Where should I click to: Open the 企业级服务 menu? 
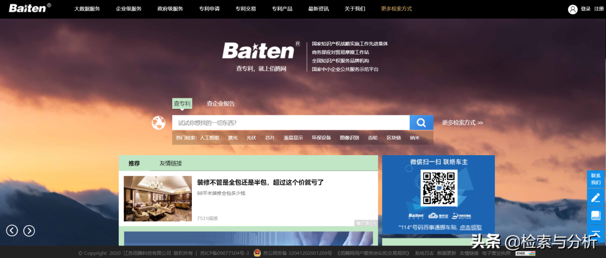(x=129, y=9)
